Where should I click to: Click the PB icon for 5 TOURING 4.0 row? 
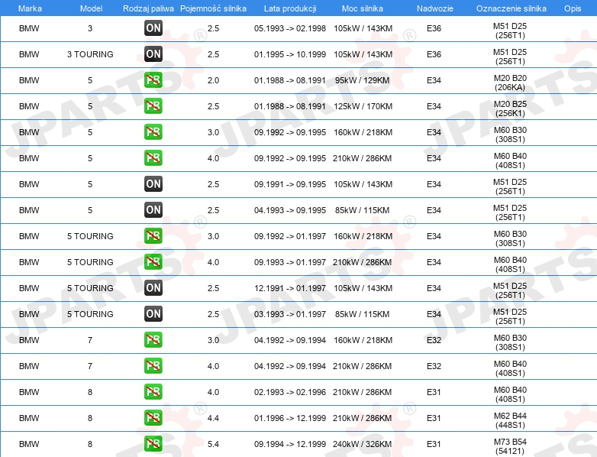[153, 262]
